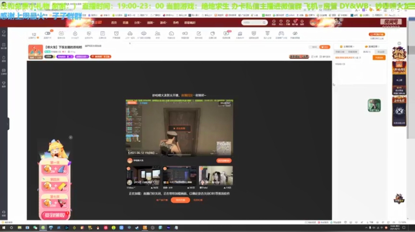Focus the search box in red header
The width and height of the screenshot is (415, 232).
point(254,22)
